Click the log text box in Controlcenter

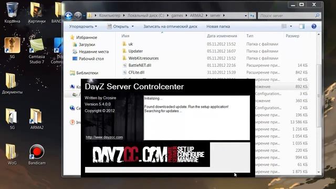197,118
